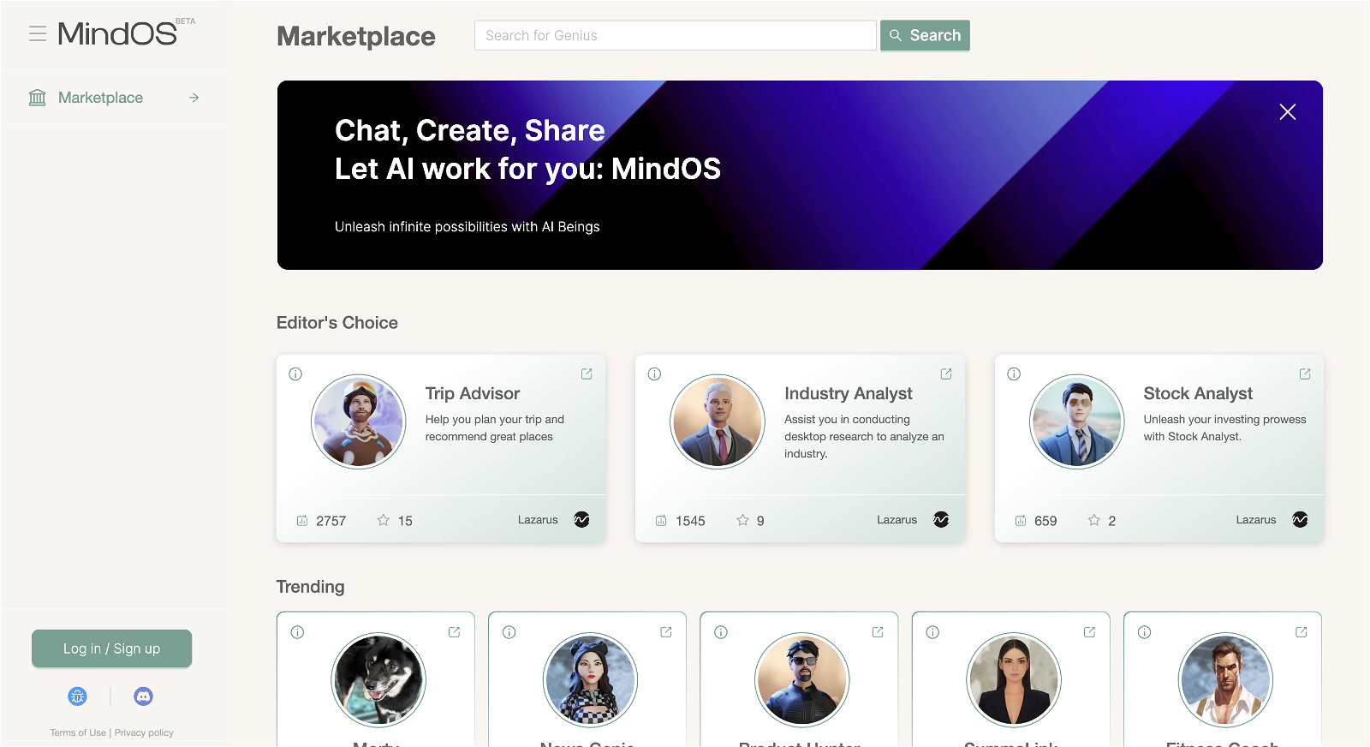The width and height of the screenshot is (1370, 747).
Task: Focus the Search for Genius field
Action: point(675,35)
